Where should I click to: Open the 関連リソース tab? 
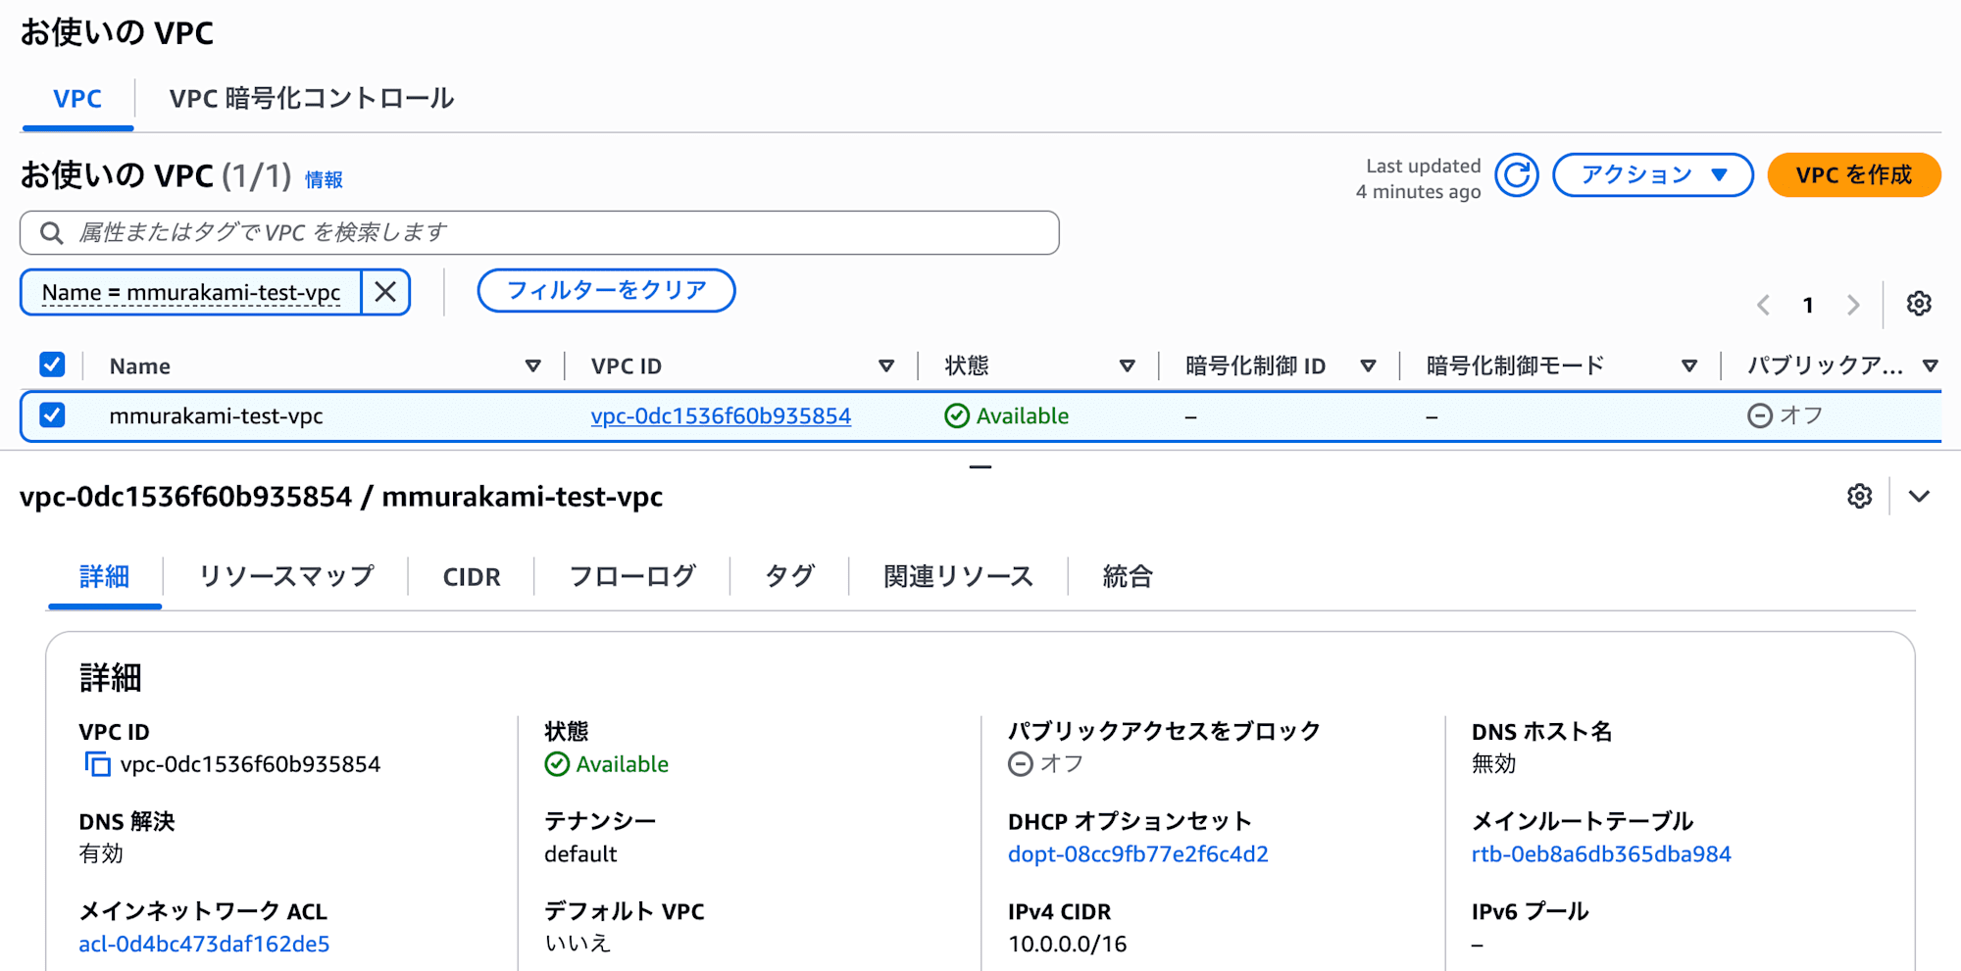[958, 576]
